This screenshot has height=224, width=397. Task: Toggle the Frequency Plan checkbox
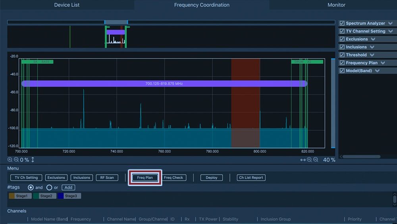click(x=342, y=63)
